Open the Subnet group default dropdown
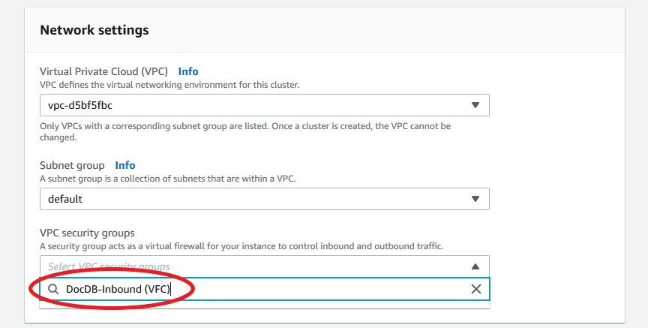 tap(255, 199)
